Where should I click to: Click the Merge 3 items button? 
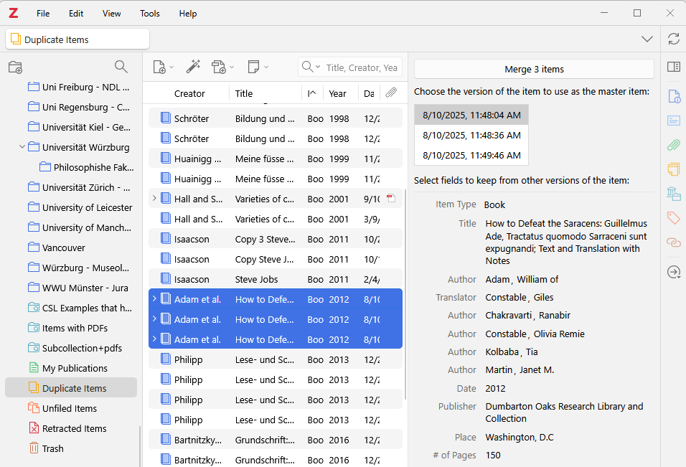[x=534, y=69]
